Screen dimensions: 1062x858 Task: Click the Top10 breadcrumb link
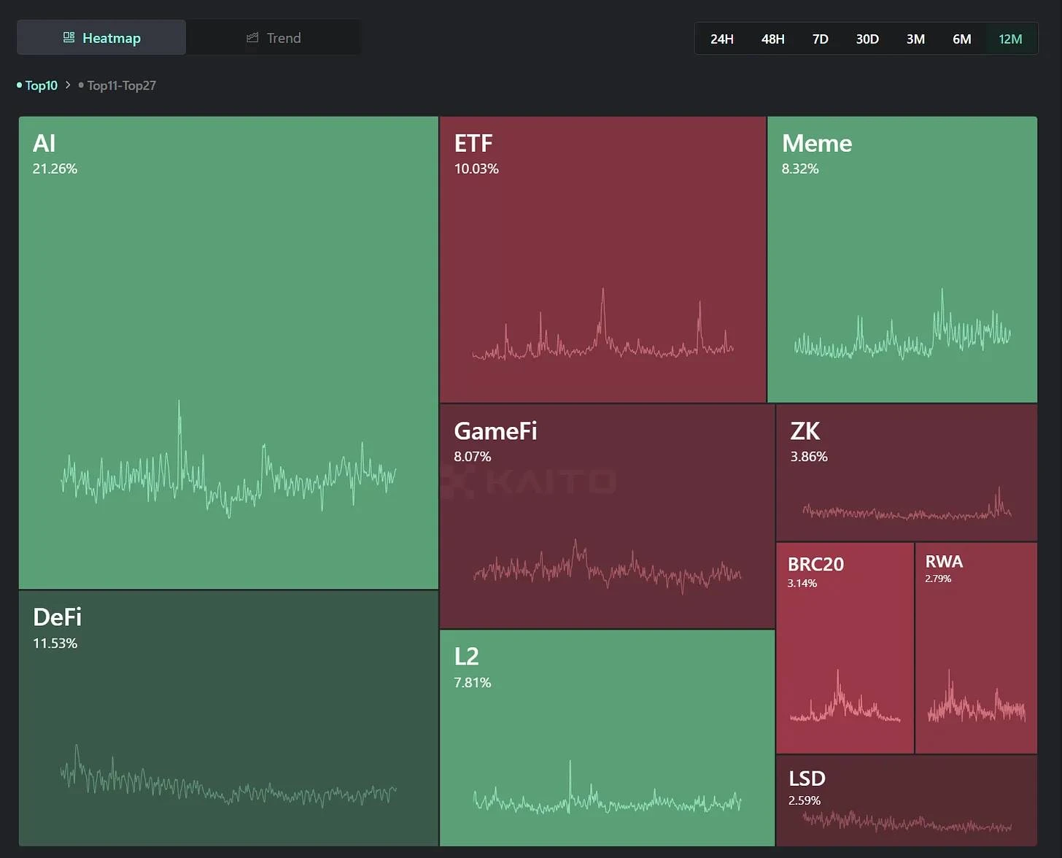[41, 85]
